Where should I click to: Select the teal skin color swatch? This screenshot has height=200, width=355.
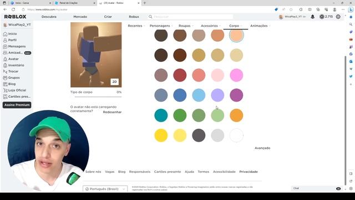point(161,116)
